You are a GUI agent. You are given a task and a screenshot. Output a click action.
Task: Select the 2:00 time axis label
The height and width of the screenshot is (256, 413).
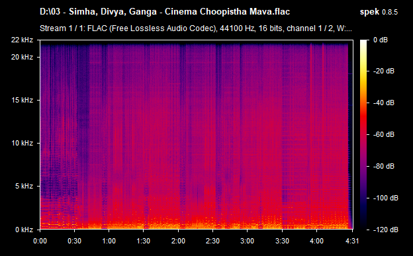pos(178,241)
